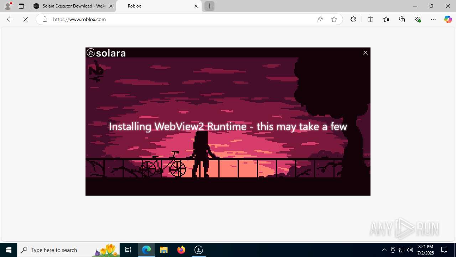Viewport: 456px width, 257px height.
Task: Open the notification center
Action: point(445,250)
